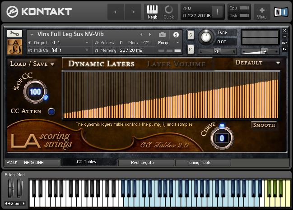The image size is (293, 210).
Task: Open instrument edit mode with wrench icon
Action: pos(14,33)
